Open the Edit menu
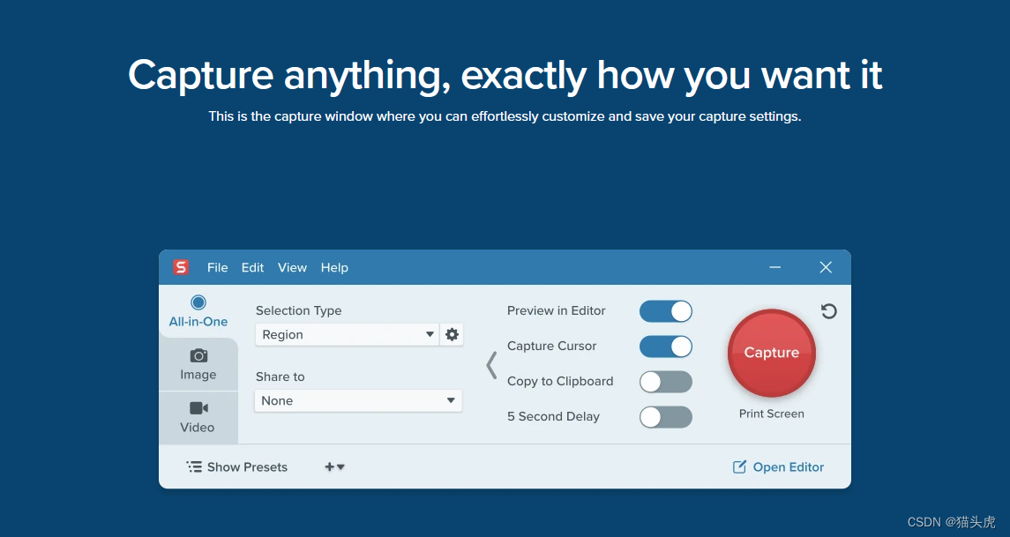The image size is (1010, 537). 252,267
